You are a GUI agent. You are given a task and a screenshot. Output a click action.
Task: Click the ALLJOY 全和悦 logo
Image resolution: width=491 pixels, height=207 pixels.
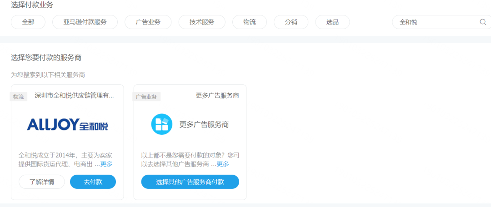[67, 124]
